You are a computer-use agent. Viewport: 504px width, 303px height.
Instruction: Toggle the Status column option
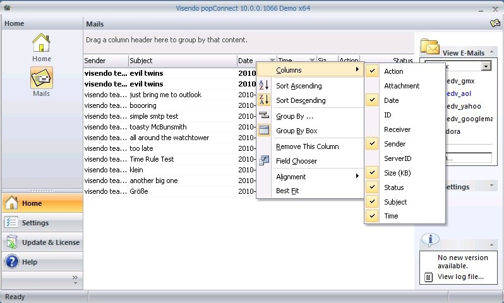click(x=372, y=187)
